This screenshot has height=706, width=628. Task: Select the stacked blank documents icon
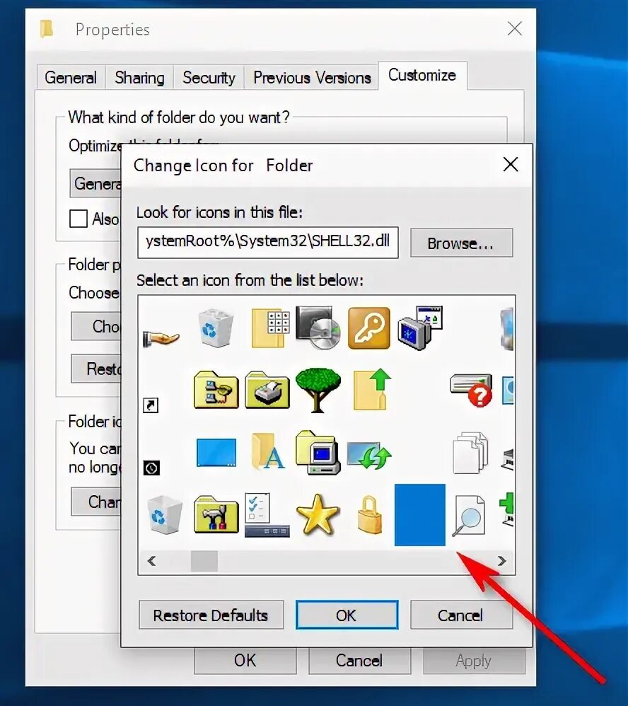coord(470,453)
